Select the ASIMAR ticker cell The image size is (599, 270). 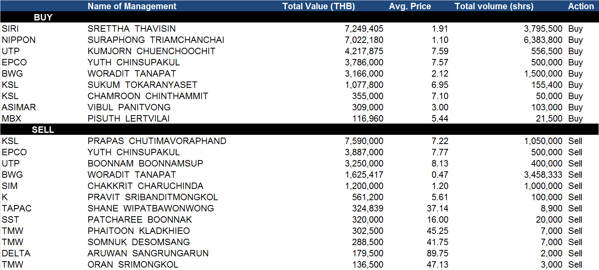tap(18, 107)
